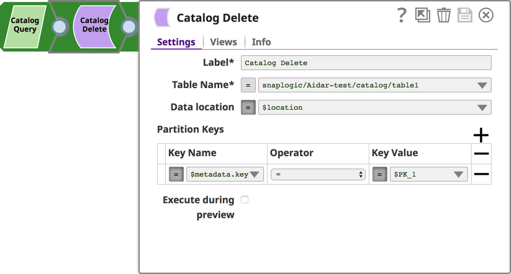This screenshot has width=511, height=274.
Task: Expand the Table Name dropdown
Action: point(482,86)
